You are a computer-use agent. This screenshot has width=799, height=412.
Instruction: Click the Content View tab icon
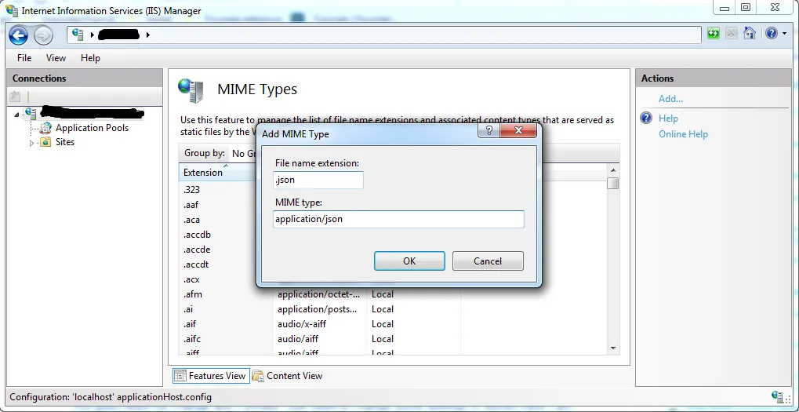pyautogui.click(x=258, y=376)
